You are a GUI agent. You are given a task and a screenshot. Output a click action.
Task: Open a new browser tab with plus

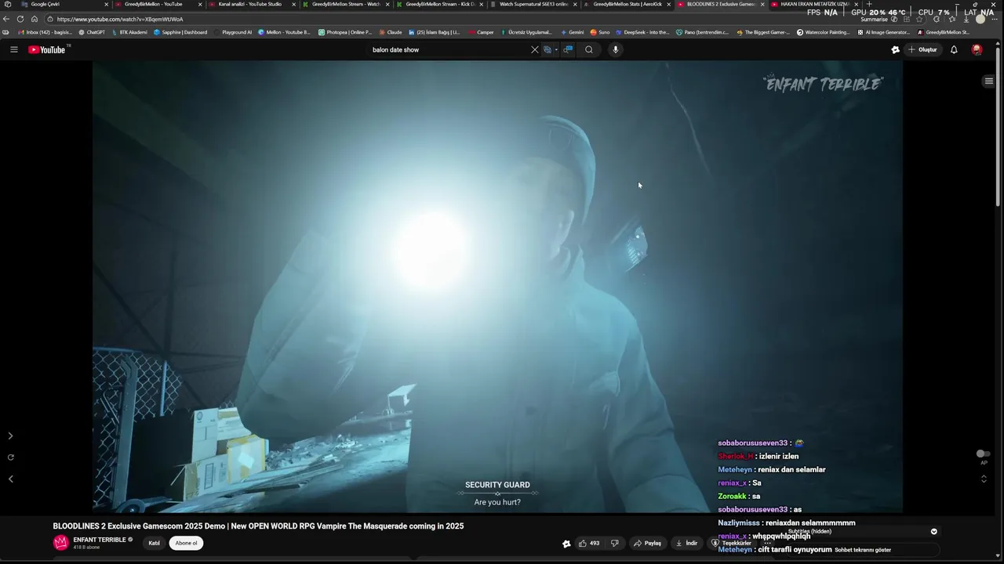(869, 4)
